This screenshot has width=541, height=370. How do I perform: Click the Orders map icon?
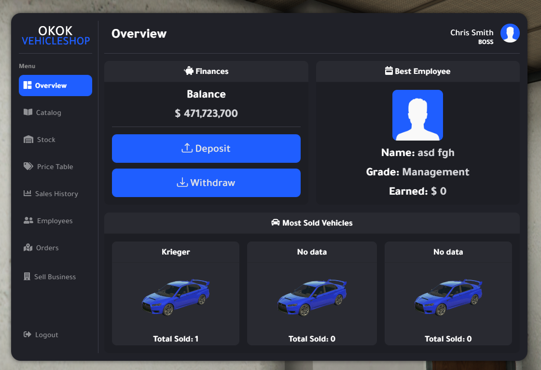tap(28, 248)
